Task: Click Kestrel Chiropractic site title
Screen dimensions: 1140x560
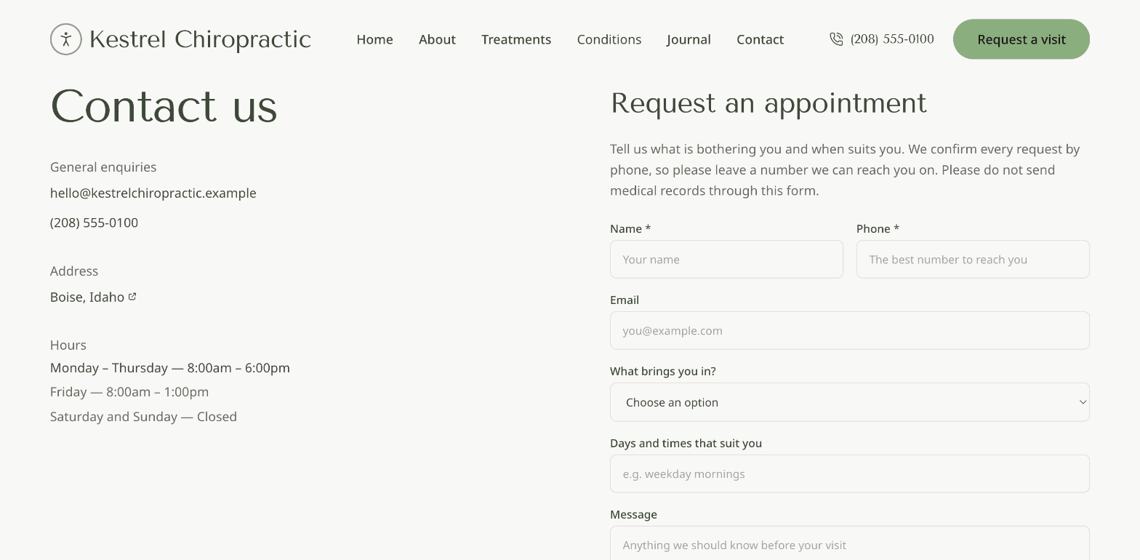Action: click(200, 39)
